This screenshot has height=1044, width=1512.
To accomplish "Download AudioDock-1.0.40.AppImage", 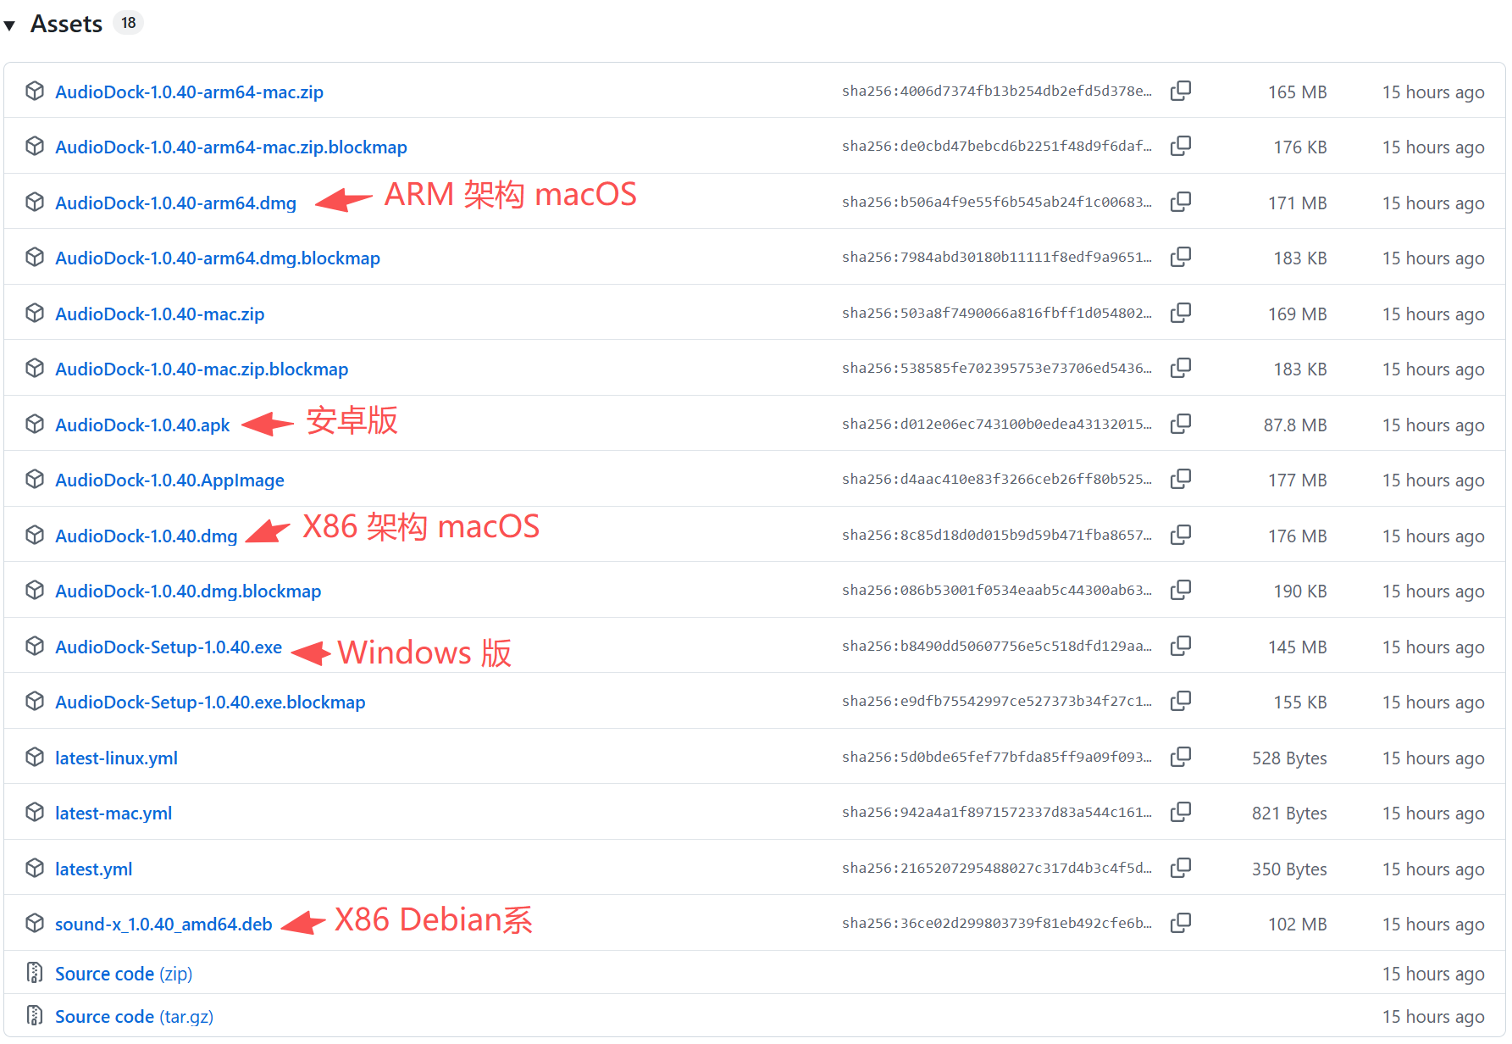I will 169,480.
